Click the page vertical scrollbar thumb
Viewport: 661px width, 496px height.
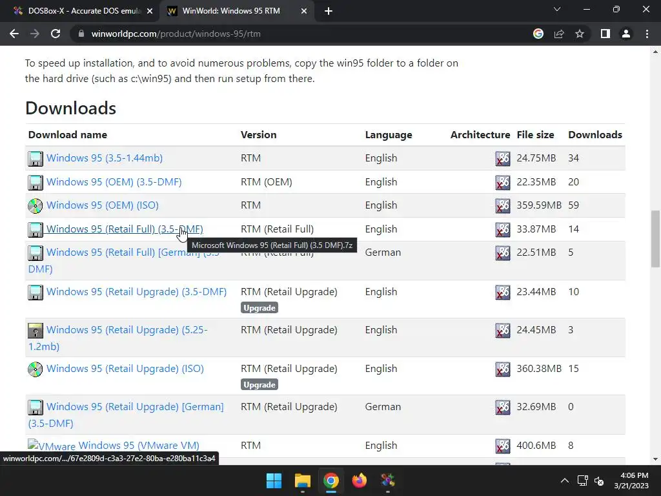(655, 239)
